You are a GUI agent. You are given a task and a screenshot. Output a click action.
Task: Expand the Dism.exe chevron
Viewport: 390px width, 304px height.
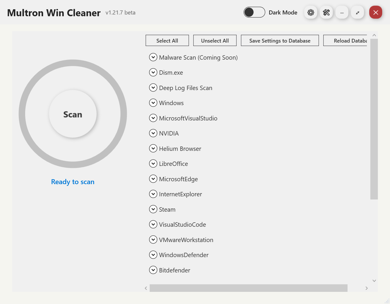point(153,72)
